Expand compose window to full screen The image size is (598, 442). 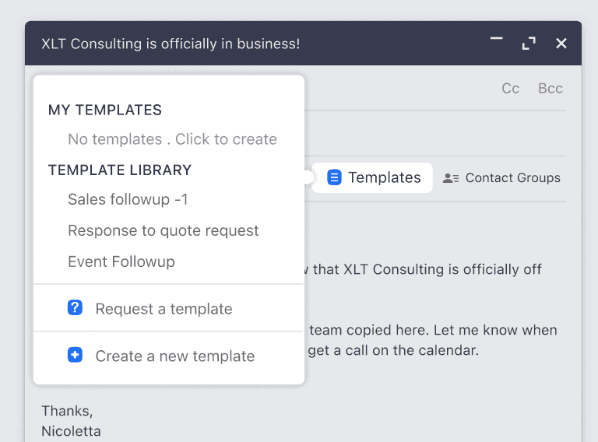click(x=529, y=44)
